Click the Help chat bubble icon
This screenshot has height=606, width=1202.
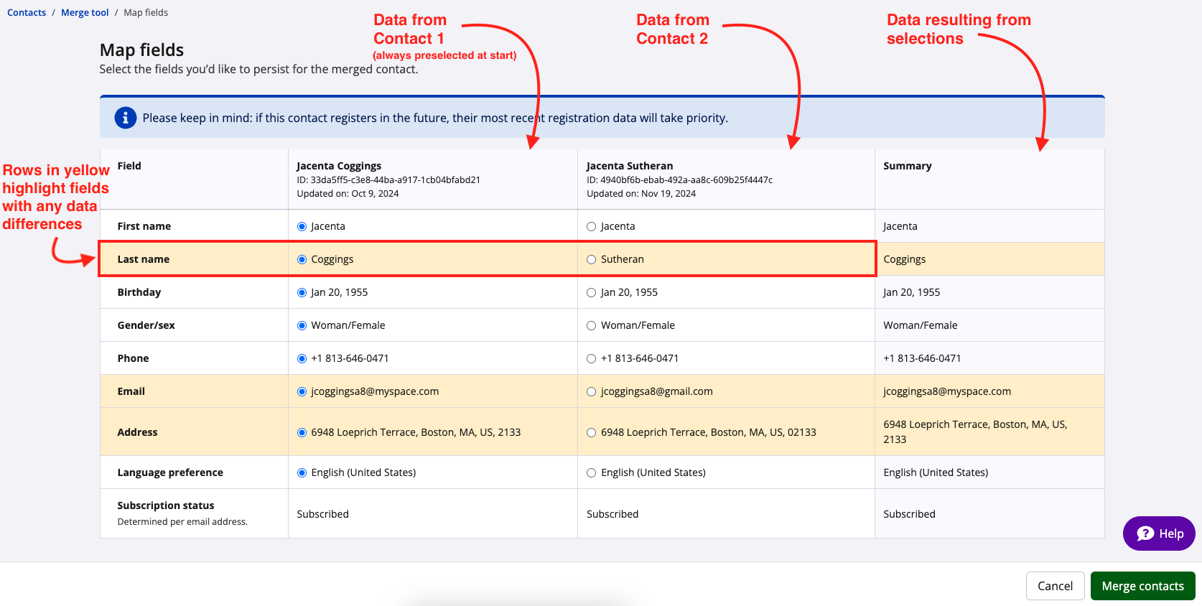(x=1145, y=533)
